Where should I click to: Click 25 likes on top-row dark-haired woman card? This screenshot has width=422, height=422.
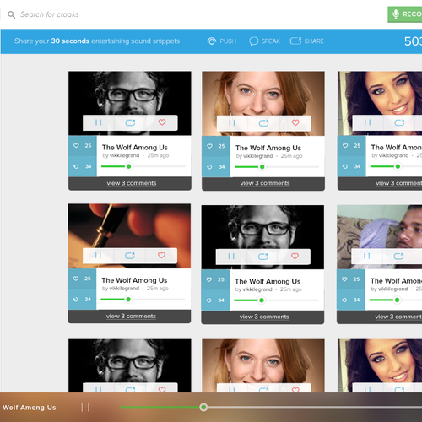[x=351, y=146]
